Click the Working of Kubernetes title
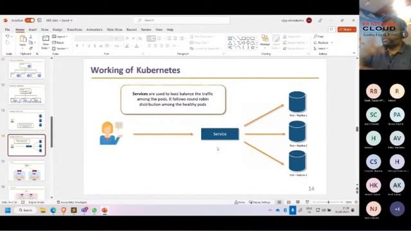This screenshot has width=411, height=231. point(136,70)
